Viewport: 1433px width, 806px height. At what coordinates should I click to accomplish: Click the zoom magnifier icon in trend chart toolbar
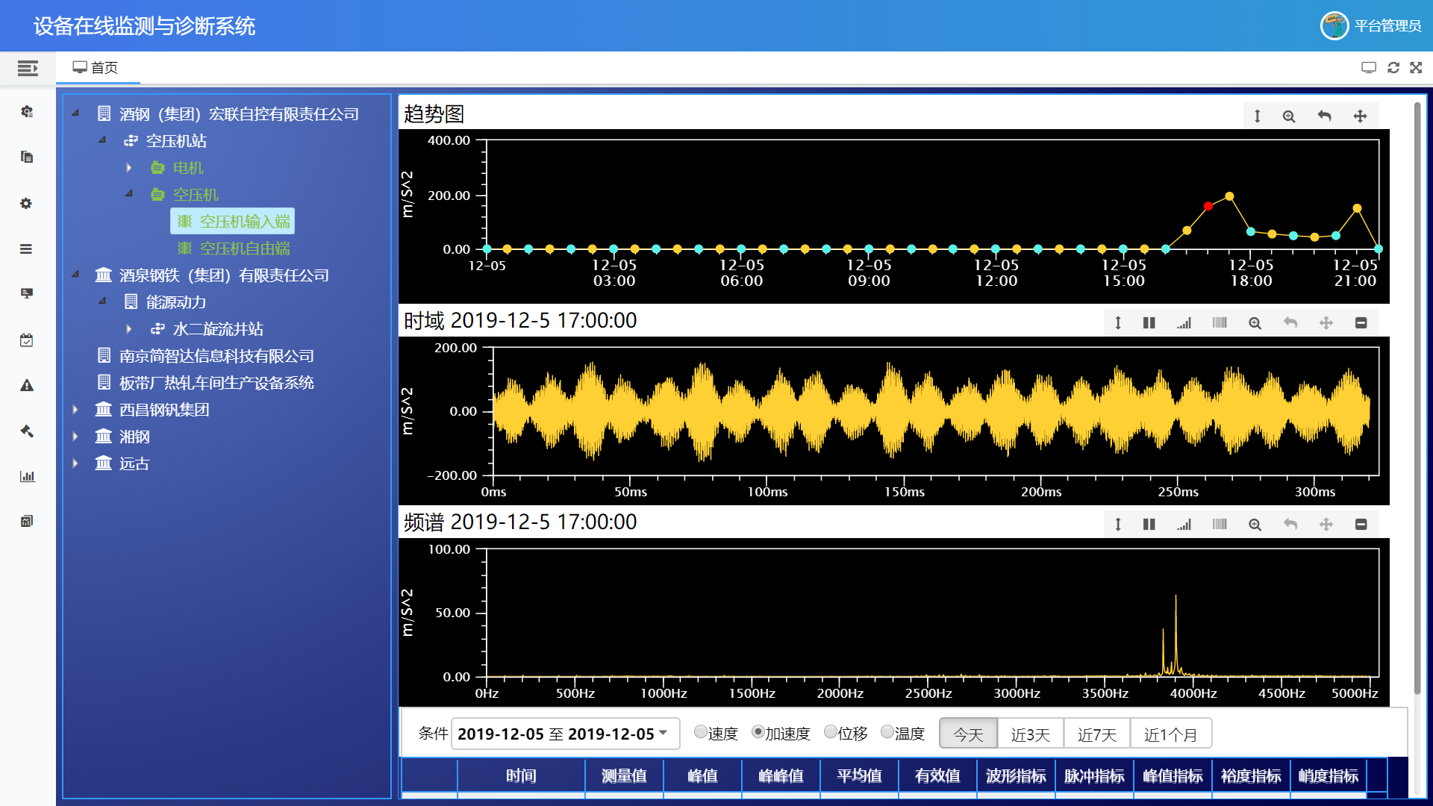1289,116
